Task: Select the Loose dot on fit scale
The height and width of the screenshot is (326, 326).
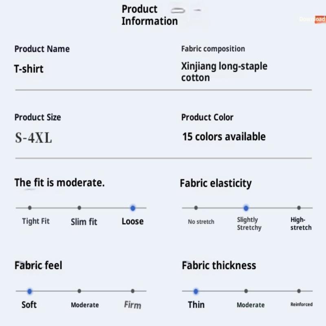Action: coord(132,208)
